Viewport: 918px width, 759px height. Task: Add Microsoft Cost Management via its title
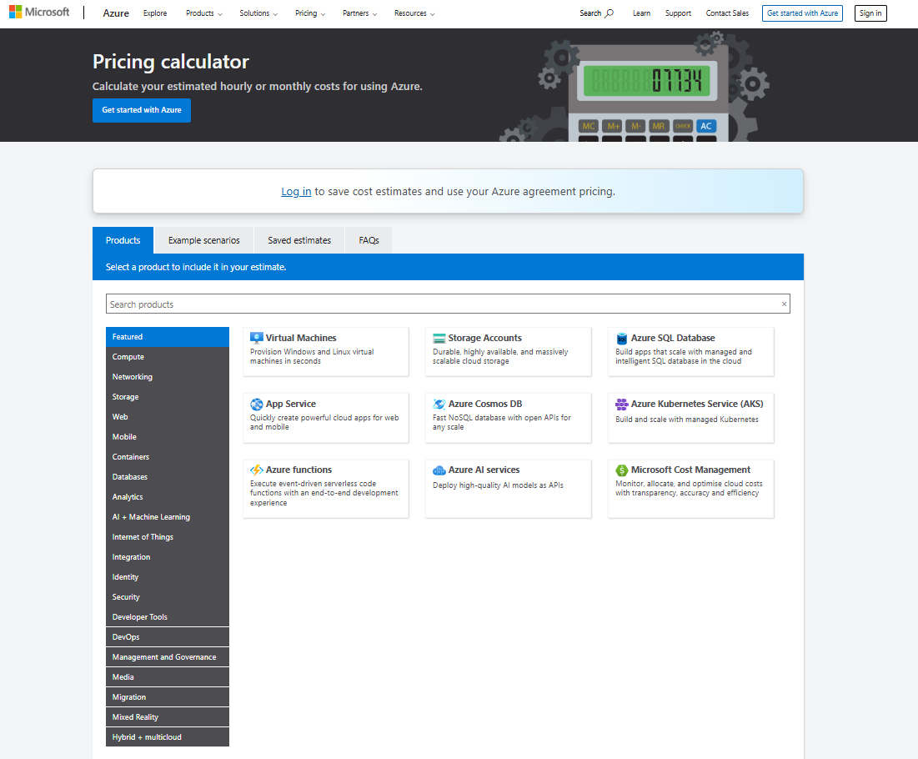click(x=690, y=470)
